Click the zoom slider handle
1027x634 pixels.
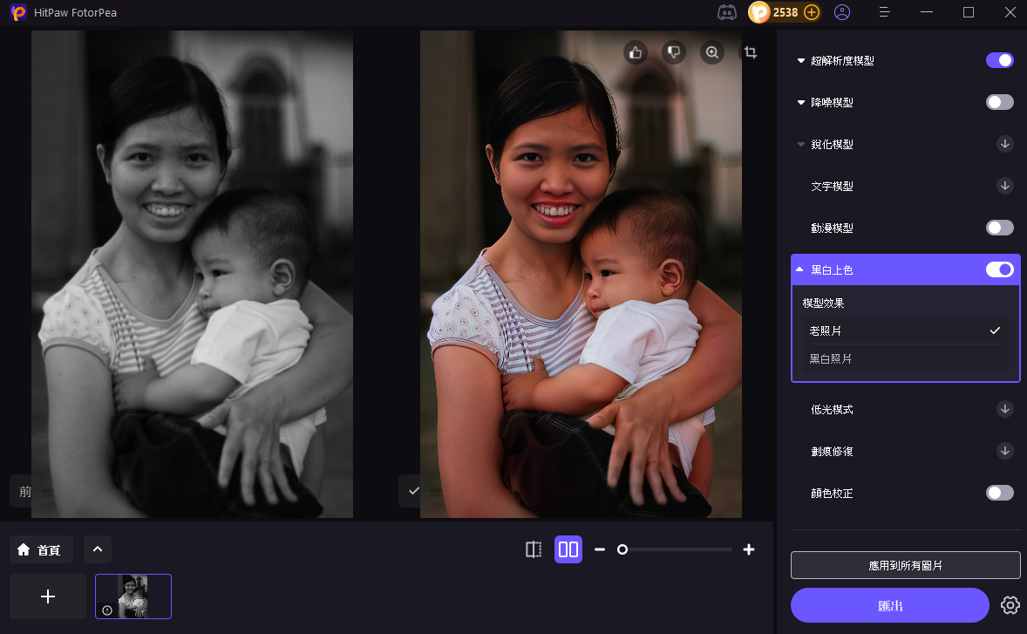tap(622, 549)
